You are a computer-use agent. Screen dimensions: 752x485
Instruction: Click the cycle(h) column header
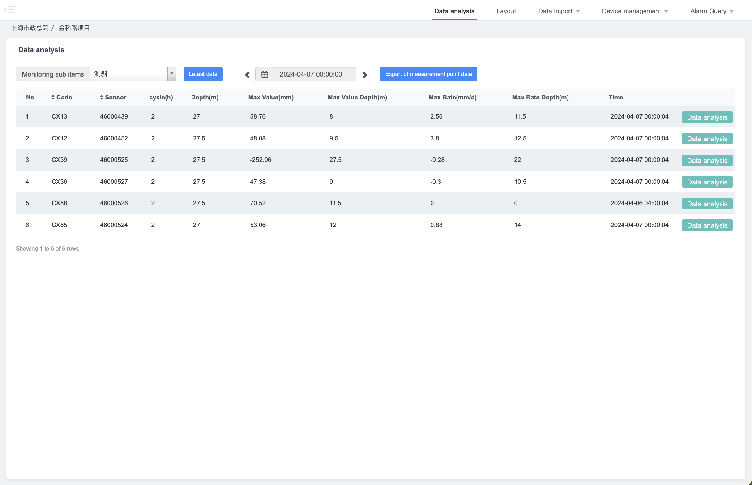click(x=161, y=97)
